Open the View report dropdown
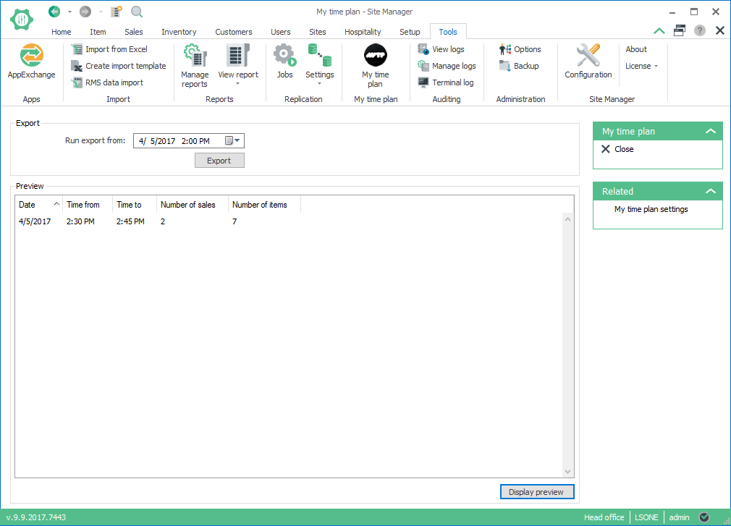 tap(238, 65)
